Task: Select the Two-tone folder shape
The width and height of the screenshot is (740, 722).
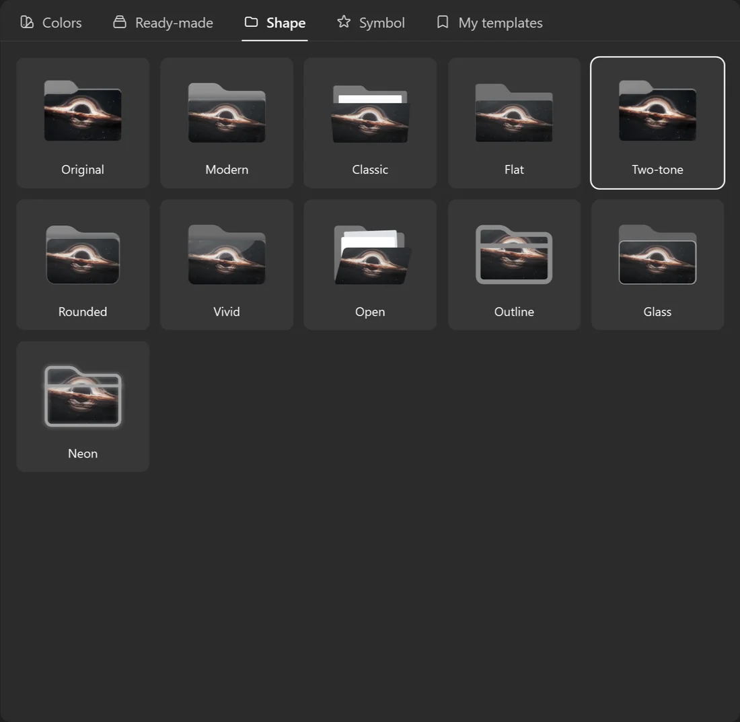Action: (x=657, y=122)
